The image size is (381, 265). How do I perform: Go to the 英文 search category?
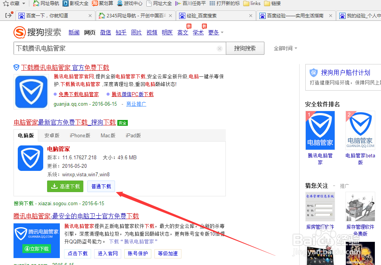coord(183,32)
